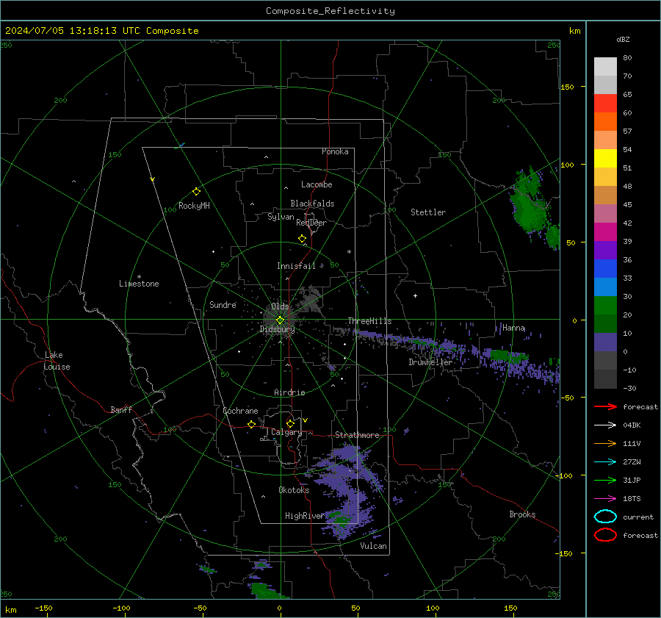Select the ThreeHills town label
Viewport: 661px width, 618px height.
[369, 321]
